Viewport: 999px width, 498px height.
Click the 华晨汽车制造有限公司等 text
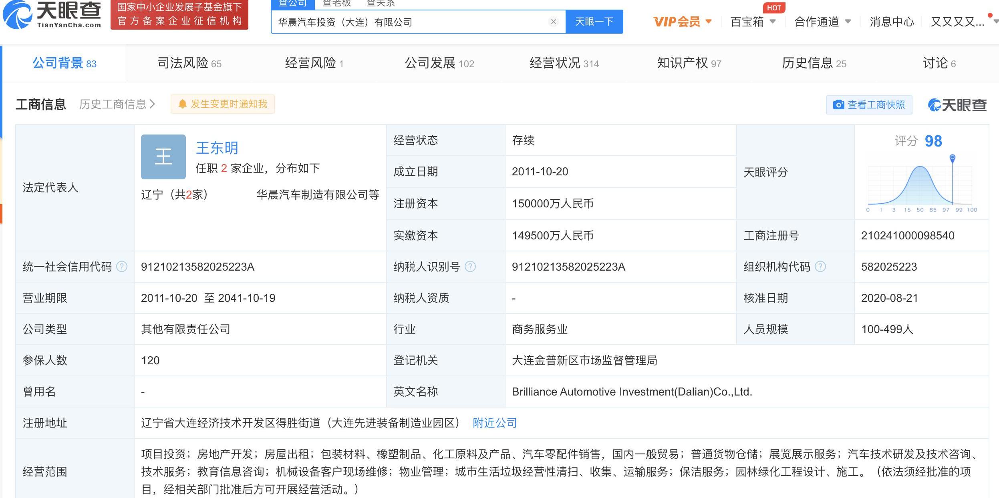(318, 195)
